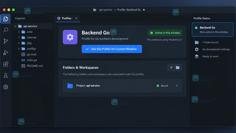Click the add folder icon in Folders & Workspaces

pos(178,67)
